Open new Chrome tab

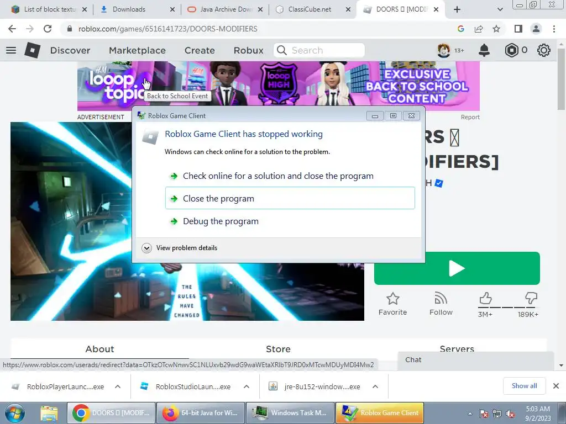click(457, 10)
